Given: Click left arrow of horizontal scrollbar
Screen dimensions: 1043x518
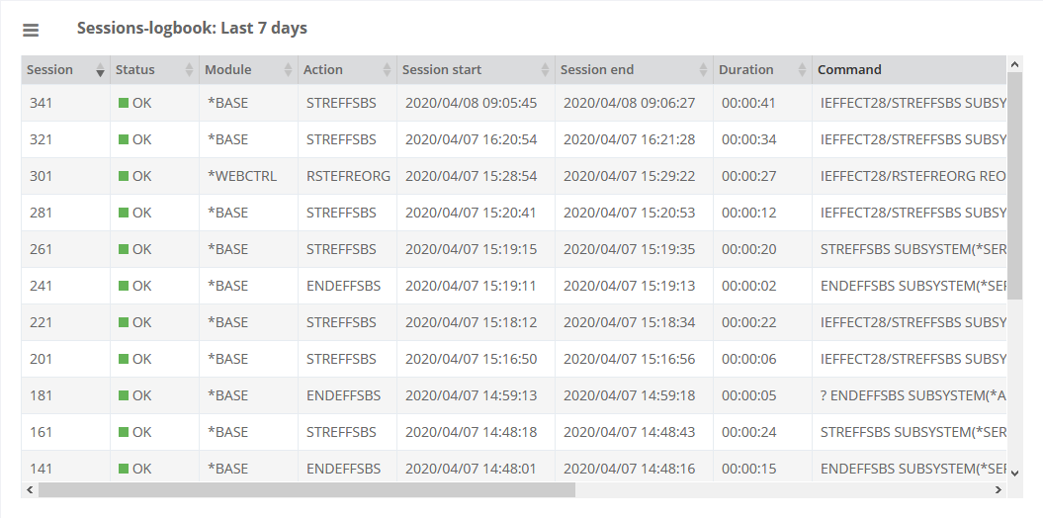Looking at the screenshot, I should click(30, 489).
